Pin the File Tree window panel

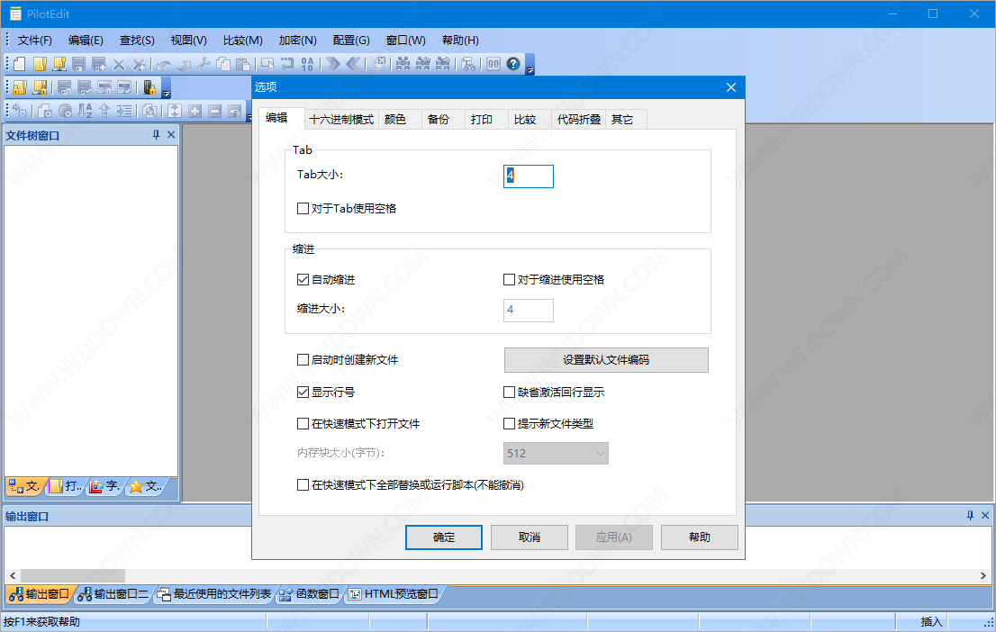156,135
